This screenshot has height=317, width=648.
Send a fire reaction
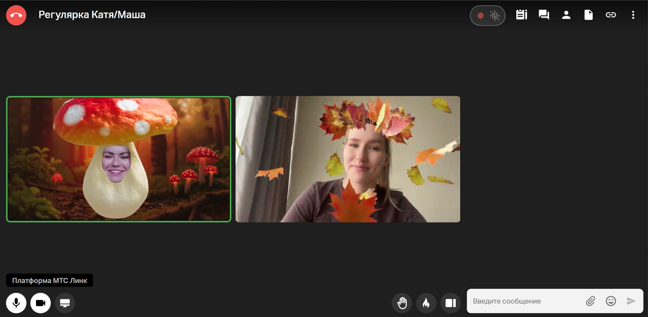[x=426, y=303]
